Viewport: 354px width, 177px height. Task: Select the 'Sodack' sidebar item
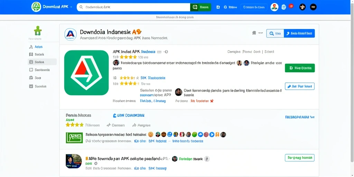click(39, 54)
